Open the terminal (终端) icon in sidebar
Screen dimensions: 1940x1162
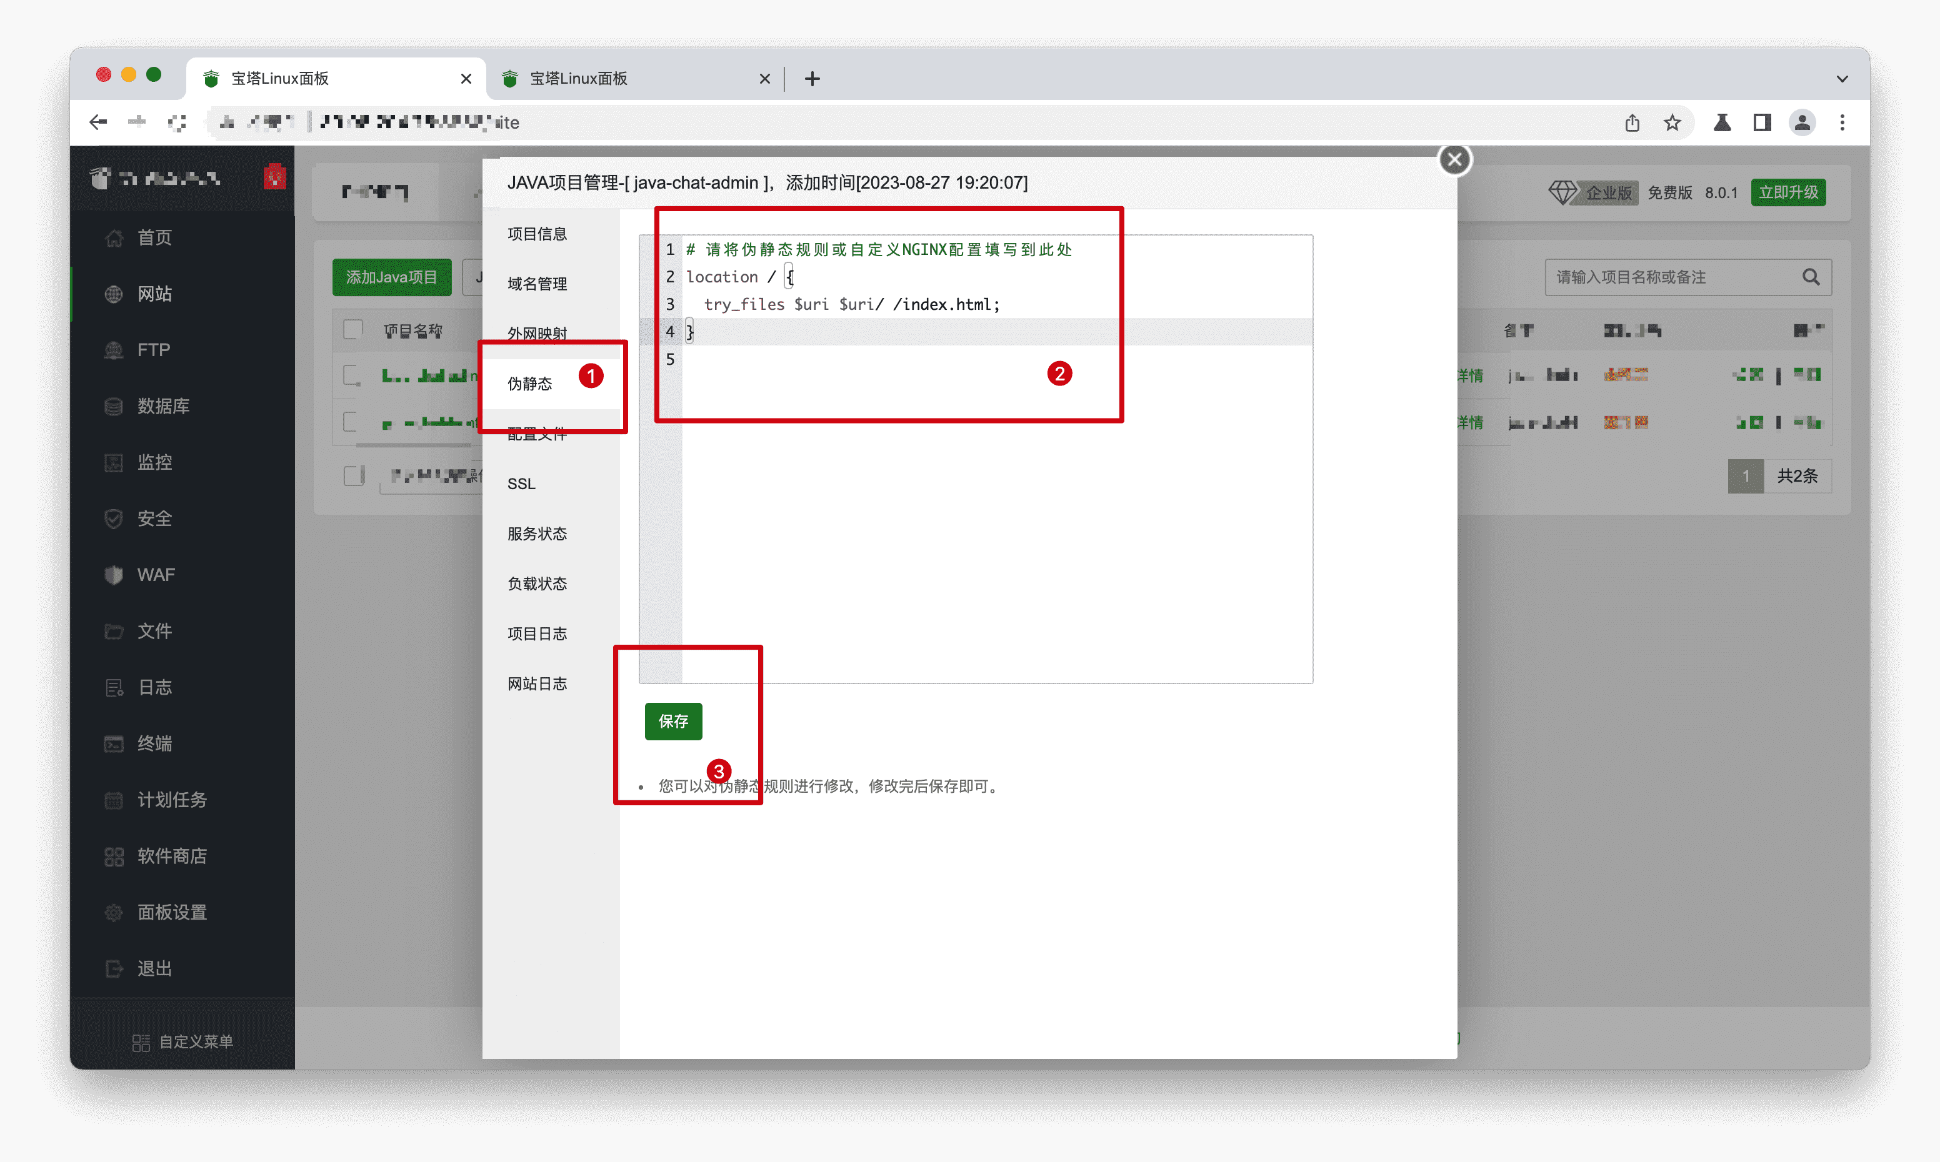click(x=114, y=744)
